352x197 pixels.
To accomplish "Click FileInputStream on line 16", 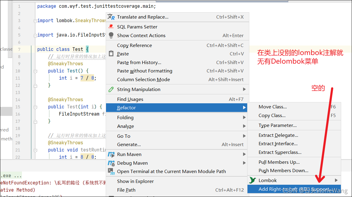I will [79, 114].
